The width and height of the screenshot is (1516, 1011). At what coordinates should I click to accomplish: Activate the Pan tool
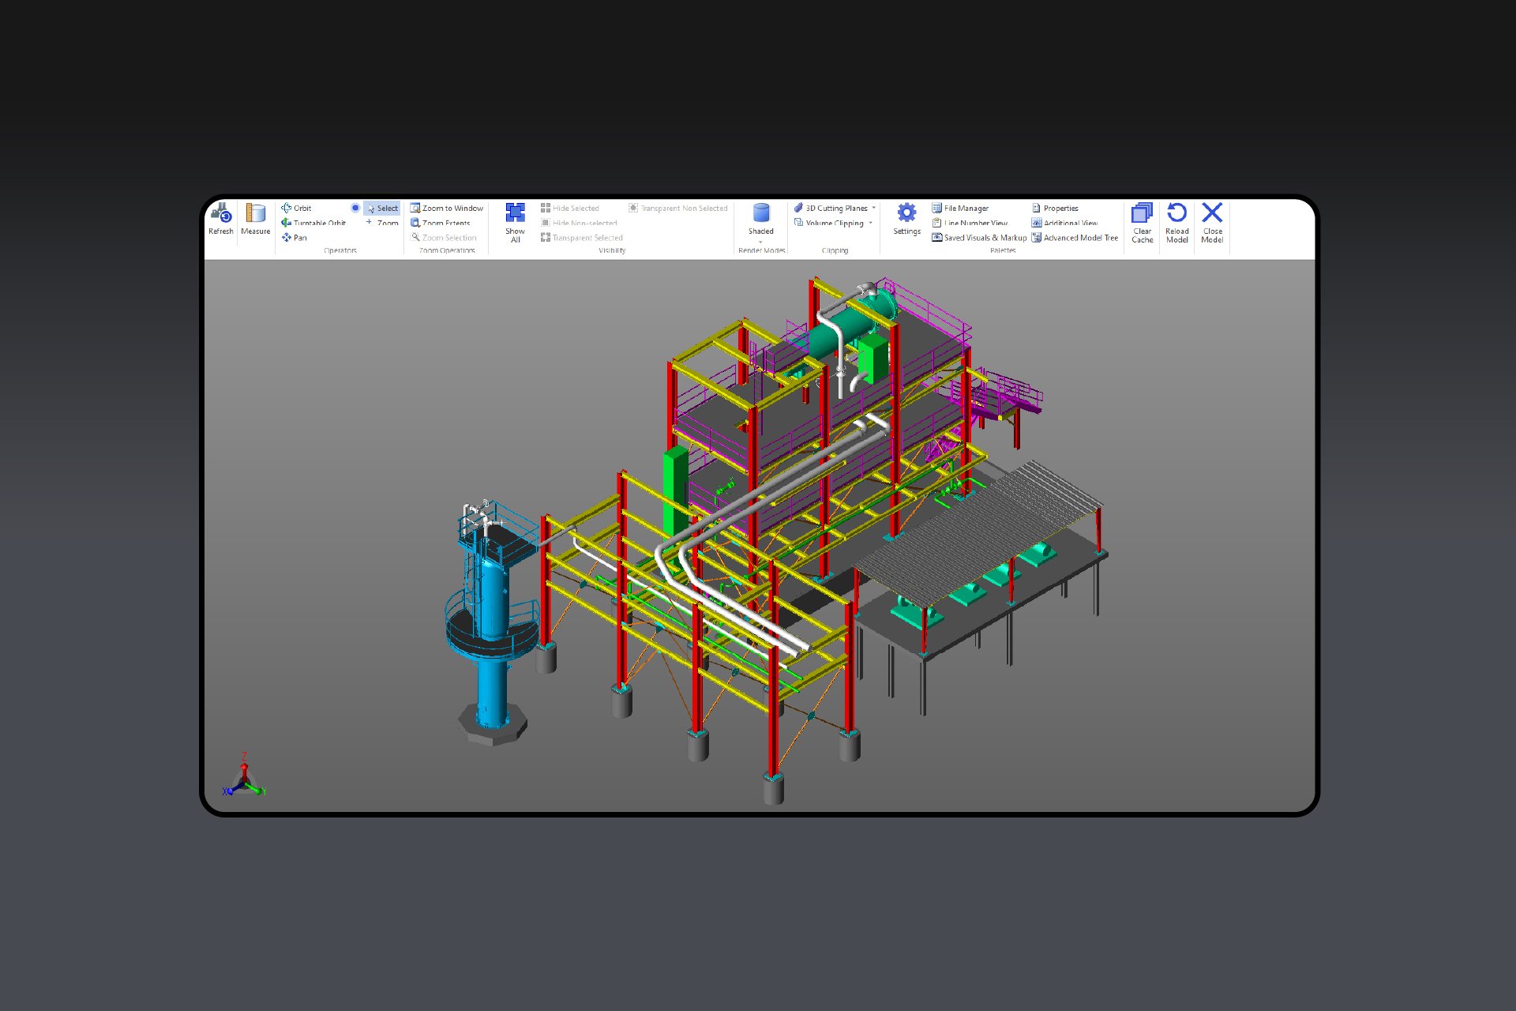pos(298,238)
